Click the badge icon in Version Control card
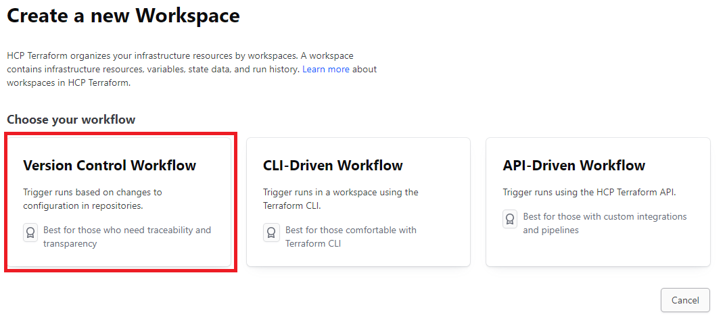Screen dimensions: 727x319 30,232
